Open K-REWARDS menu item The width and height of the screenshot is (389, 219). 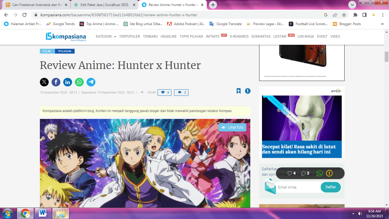coord(239,36)
